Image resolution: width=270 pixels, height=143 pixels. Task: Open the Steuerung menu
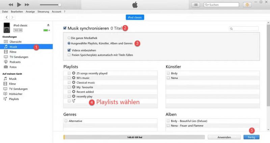click(43, 12)
